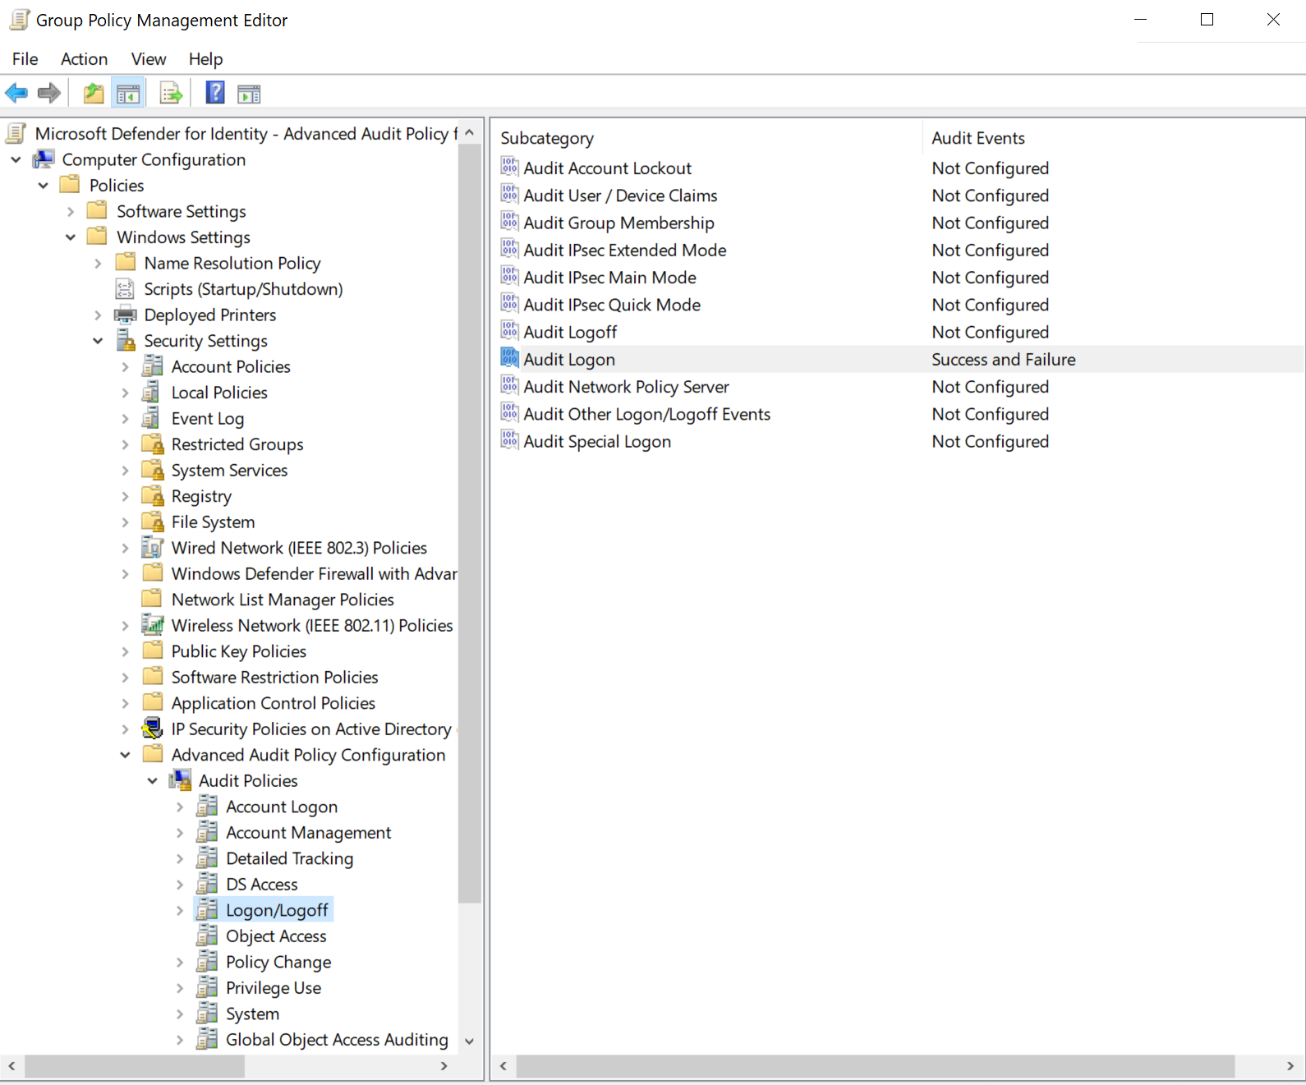Viewport: 1306px width, 1085px height.
Task: Open the View menu
Action: click(x=149, y=59)
